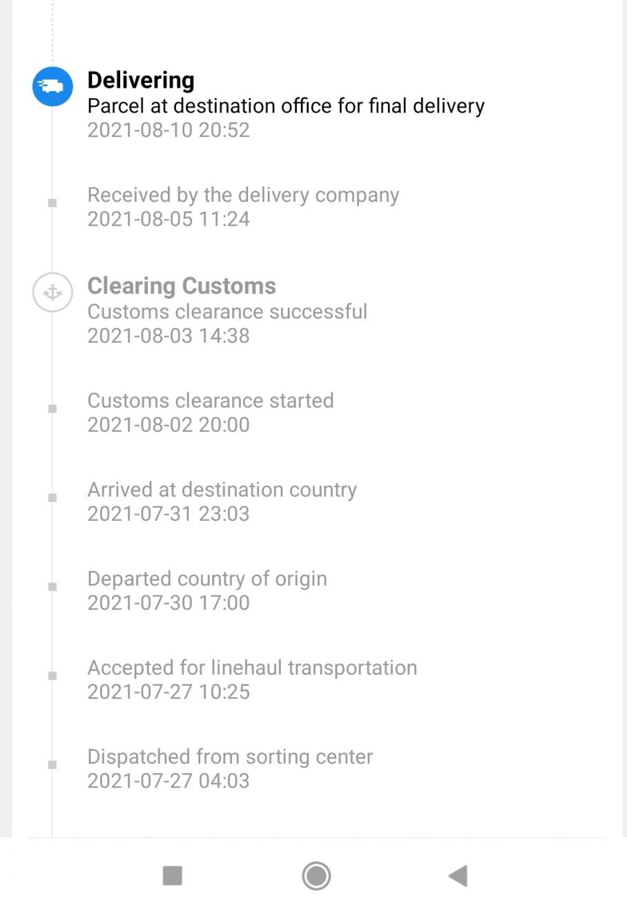
Task: Tap the blue delivery truck icon
Action: [x=52, y=86]
